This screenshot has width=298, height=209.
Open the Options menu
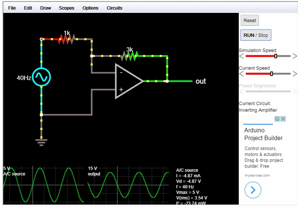pos(90,8)
